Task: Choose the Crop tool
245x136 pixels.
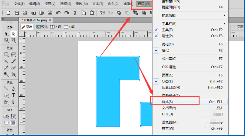Action: tap(14, 40)
